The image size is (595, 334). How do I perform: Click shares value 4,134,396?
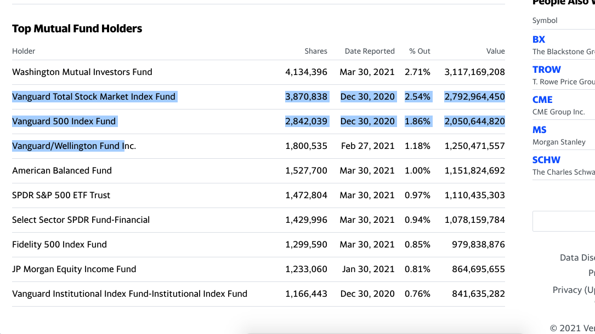[306, 72]
